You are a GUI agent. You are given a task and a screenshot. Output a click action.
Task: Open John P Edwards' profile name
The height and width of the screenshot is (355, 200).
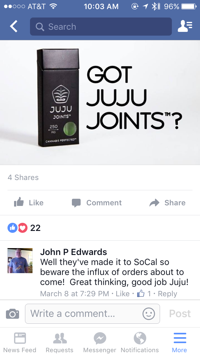click(74, 252)
